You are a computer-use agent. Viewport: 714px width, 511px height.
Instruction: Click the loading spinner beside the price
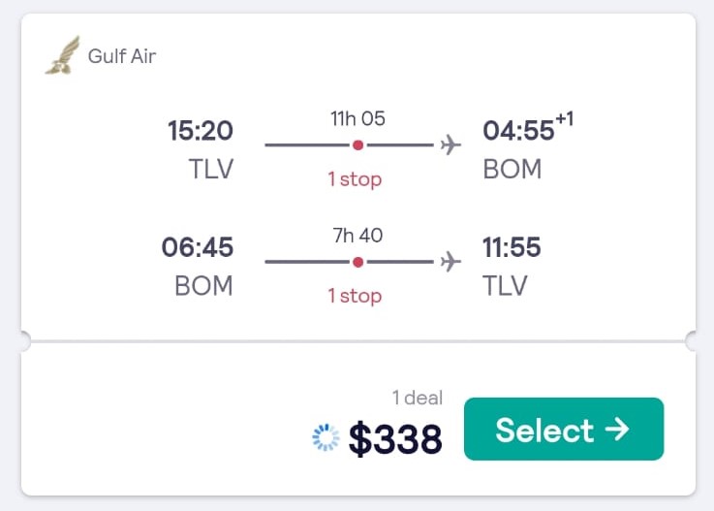point(326,437)
